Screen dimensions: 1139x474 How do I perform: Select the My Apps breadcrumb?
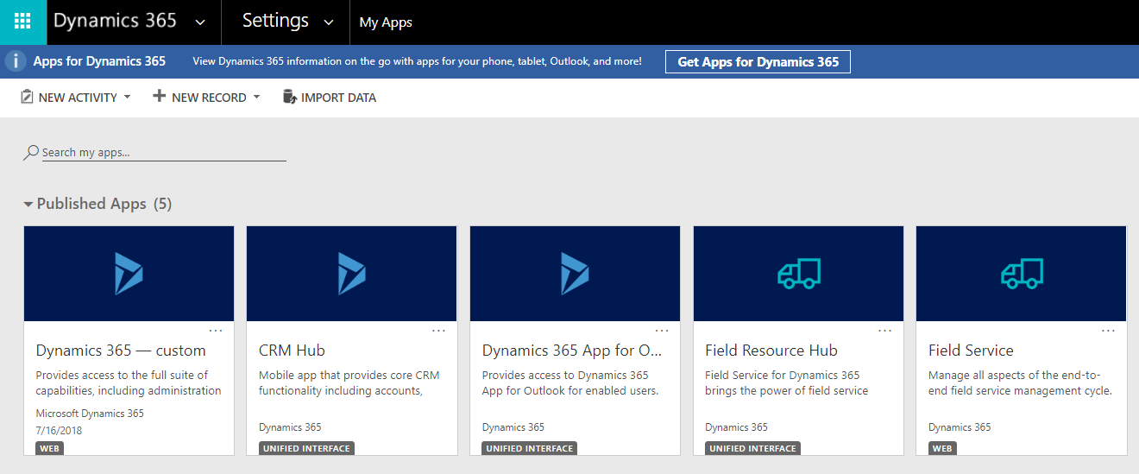point(386,22)
